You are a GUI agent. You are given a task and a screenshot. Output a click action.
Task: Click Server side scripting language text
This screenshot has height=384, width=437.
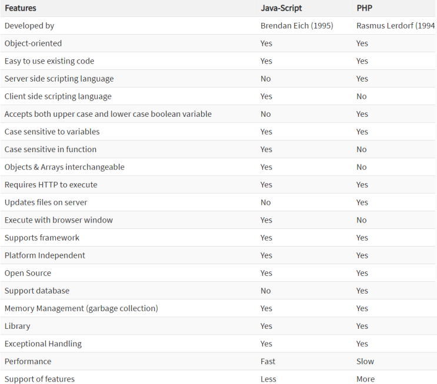point(59,79)
